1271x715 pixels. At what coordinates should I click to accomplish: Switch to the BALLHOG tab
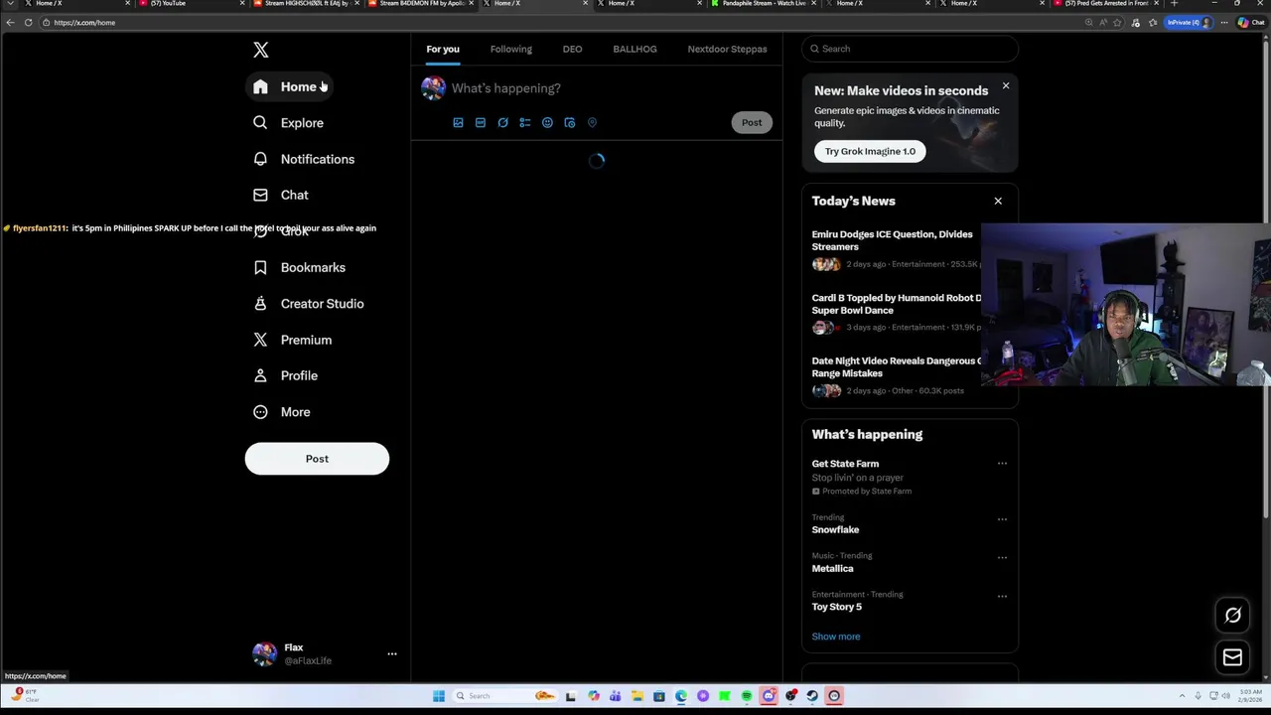[635, 49]
